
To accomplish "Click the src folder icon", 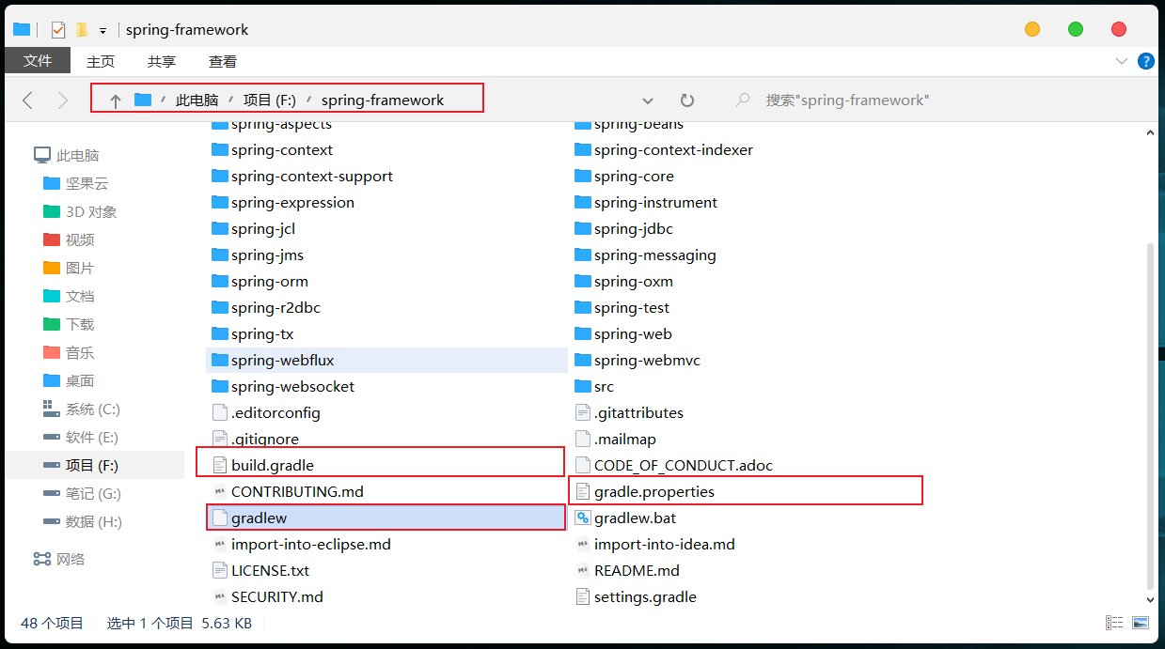I will [583, 386].
